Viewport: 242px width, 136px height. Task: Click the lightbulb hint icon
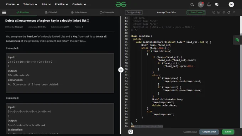click(x=131, y=132)
